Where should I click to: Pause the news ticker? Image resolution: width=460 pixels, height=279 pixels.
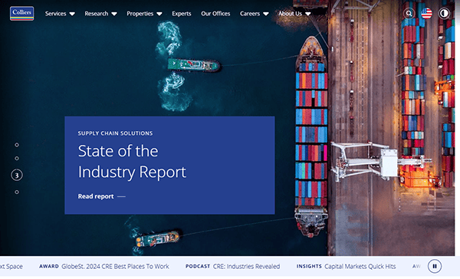click(435, 266)
